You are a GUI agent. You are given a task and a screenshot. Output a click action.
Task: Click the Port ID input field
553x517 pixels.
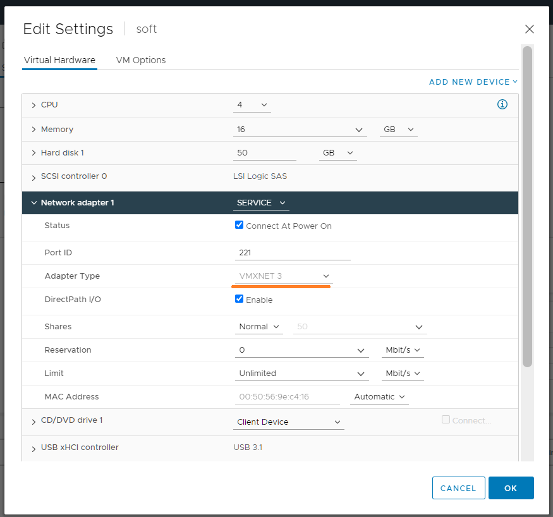[x=293, y=253]
